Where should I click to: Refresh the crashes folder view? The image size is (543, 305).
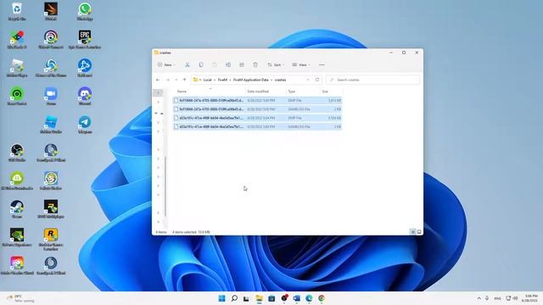point(317,80)
